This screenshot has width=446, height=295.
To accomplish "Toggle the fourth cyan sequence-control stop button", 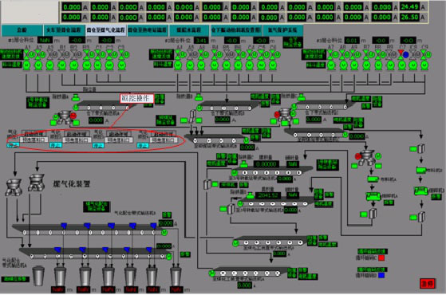I will (x=143, y=146).
